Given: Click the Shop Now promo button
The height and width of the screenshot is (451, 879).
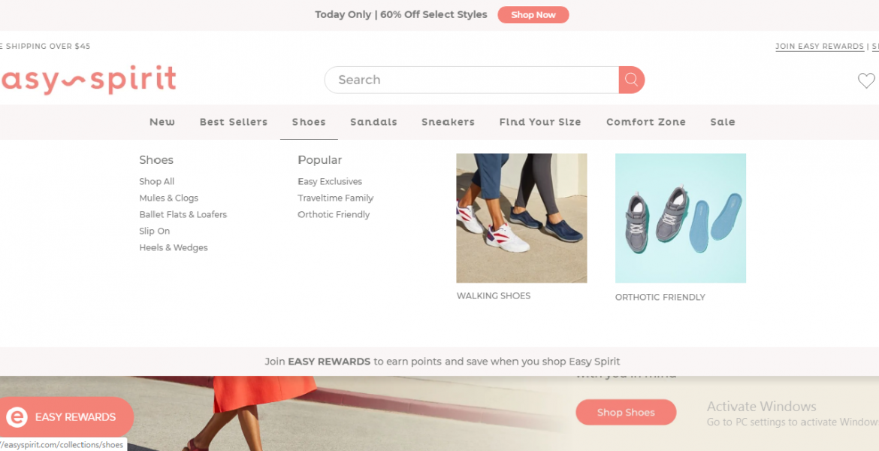Looking at the screenshot, I should pos(533,15).
